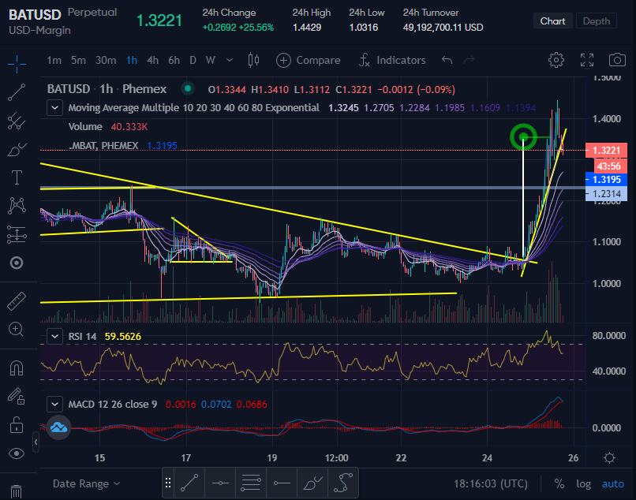The height and width of the screenshot is (500, 636).
Task: Select the trend line drawing tool
Action: (x=17, y=92)
